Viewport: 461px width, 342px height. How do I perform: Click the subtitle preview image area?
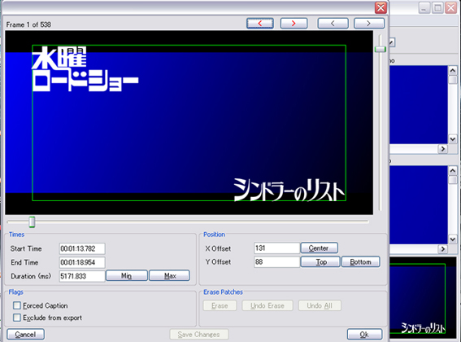coord(189,122)
